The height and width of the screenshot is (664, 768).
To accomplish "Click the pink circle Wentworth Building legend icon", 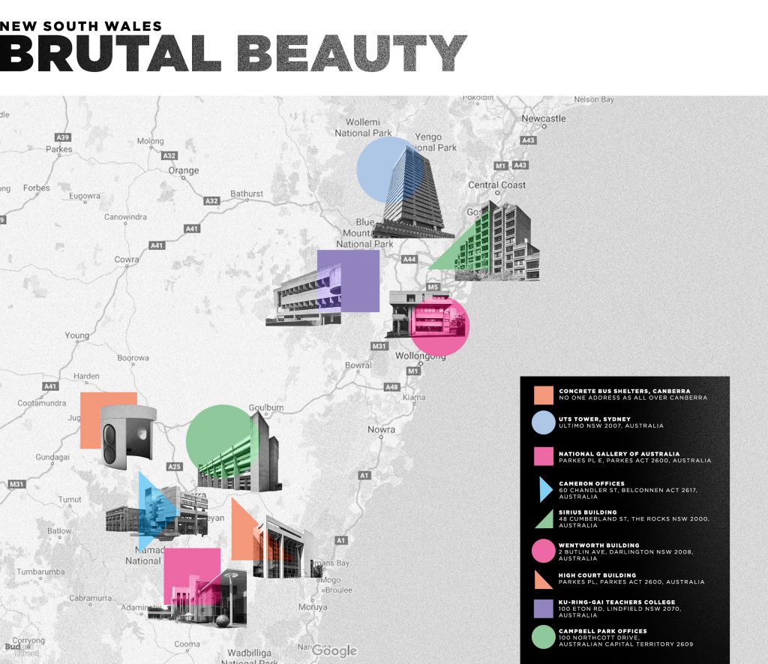I will (543, 551).
